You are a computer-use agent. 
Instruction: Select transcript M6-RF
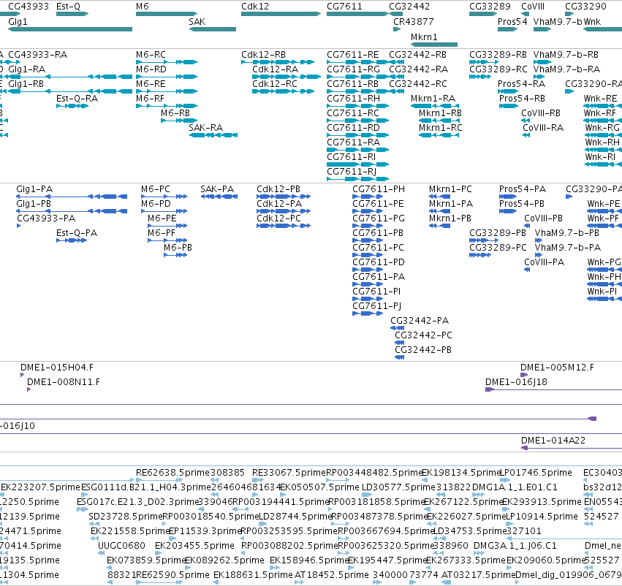pos(167,106)
